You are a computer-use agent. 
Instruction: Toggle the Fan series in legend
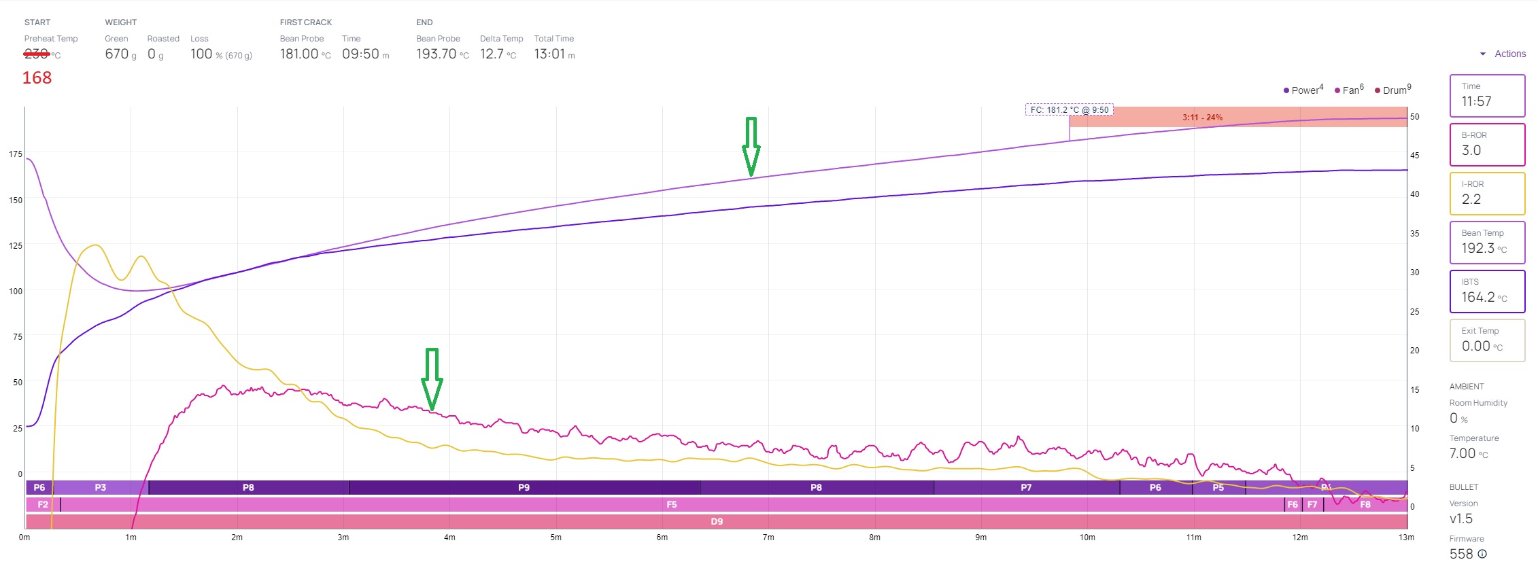[1349, 90]
